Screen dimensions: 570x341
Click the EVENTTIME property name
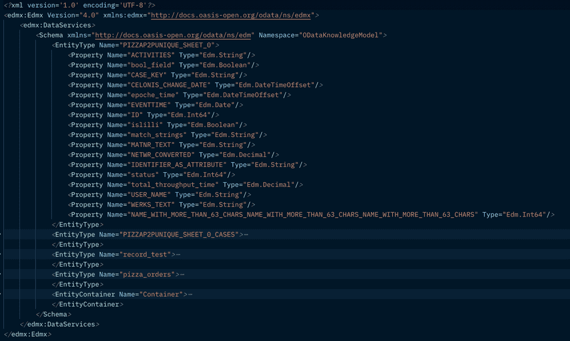148,105
